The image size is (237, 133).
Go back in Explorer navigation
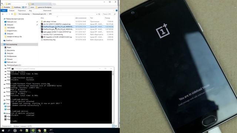click(x=3, y=14)
